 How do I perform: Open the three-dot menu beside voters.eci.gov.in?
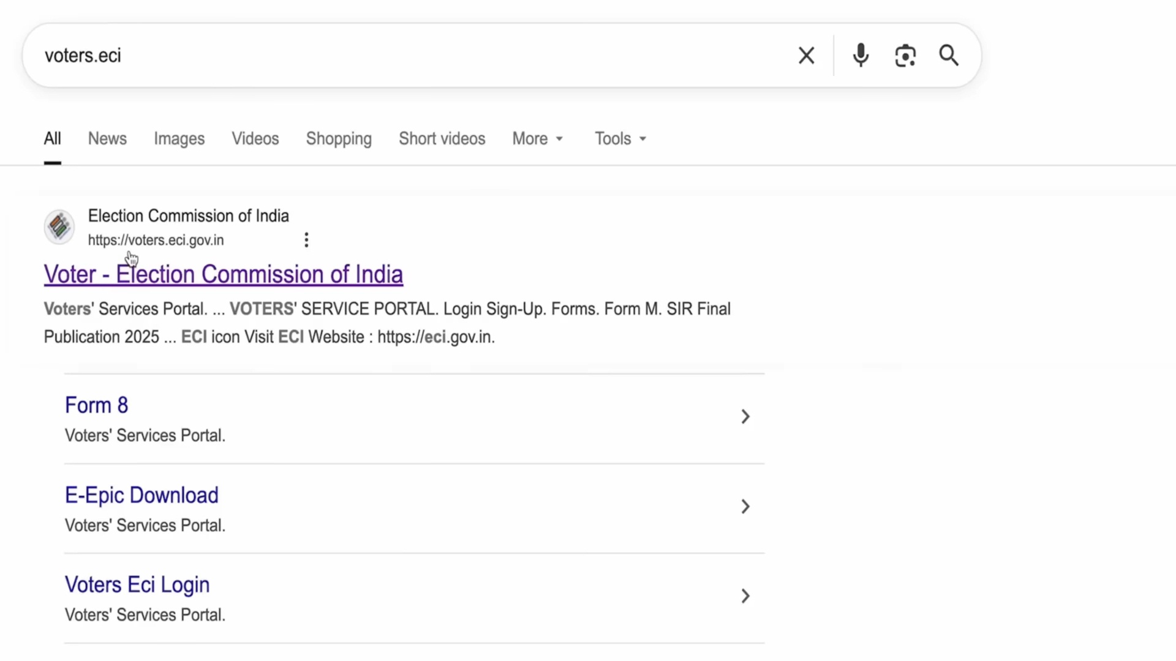click(x=306, y=240)
